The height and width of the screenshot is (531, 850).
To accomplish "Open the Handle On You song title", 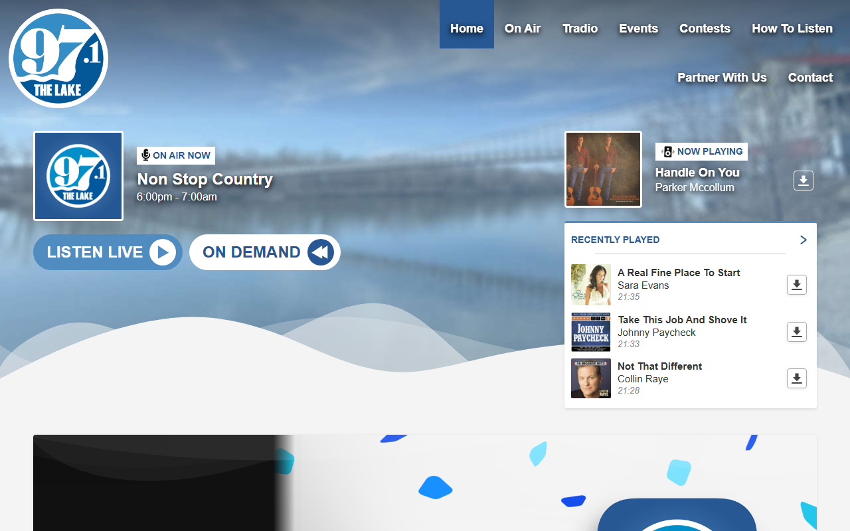I will (x=697, y=173).
